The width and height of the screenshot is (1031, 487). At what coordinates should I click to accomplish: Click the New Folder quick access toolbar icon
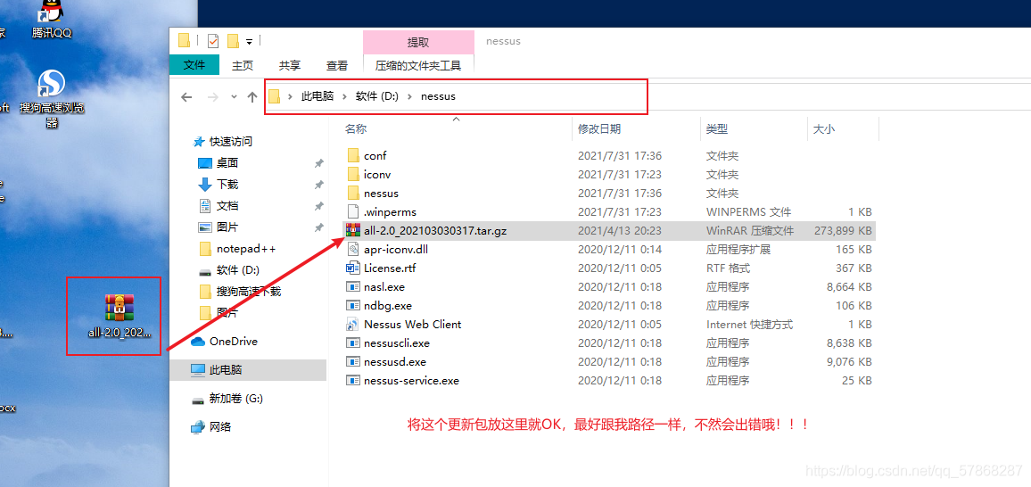tap(233, 41)
